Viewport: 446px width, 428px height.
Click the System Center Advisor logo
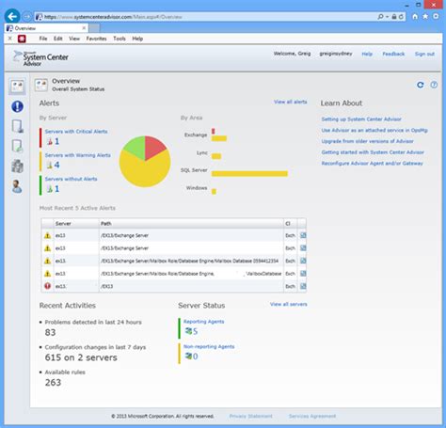point(40,58)
